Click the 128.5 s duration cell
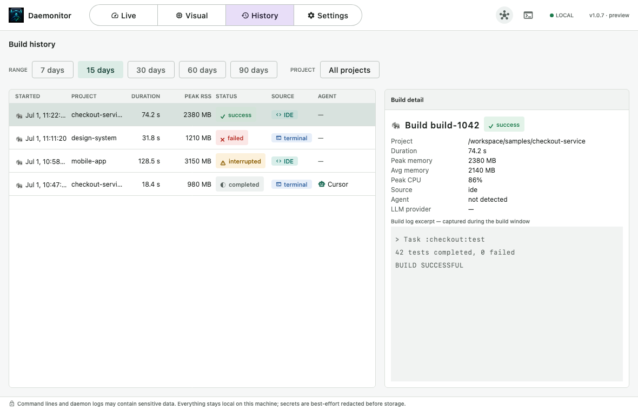The image size is (638, 410). (149, 161)
